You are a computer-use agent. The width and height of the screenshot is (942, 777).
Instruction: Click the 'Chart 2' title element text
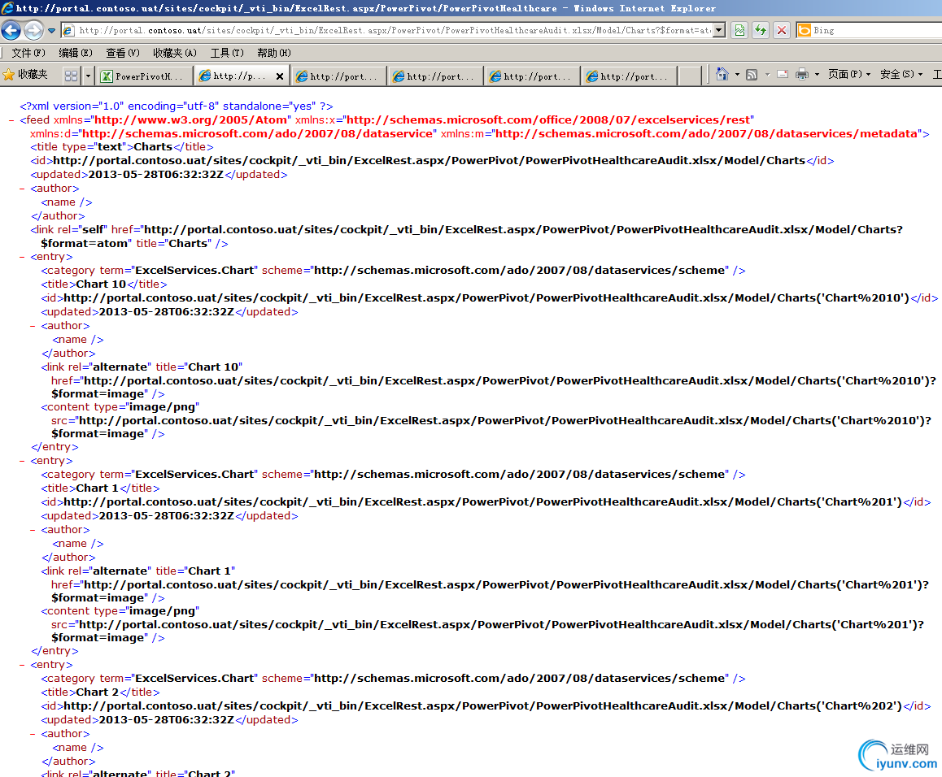[98, 692]
